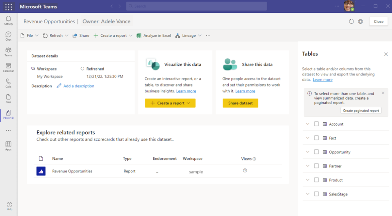Image resolution: width=392 pixels, height=216 pixels.
Task: Open Files in the left rail
Action: (8, 99)
